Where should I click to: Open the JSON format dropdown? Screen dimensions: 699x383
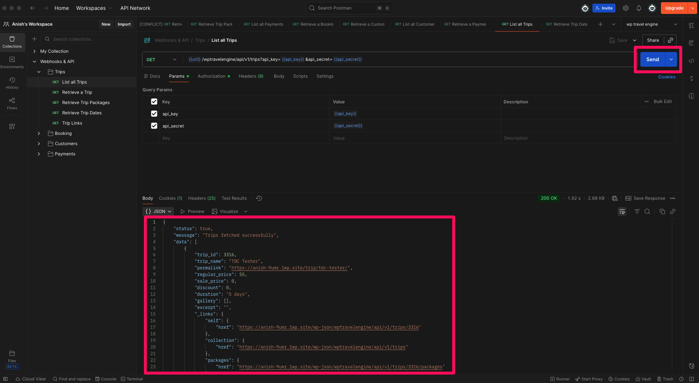(158, 211)
